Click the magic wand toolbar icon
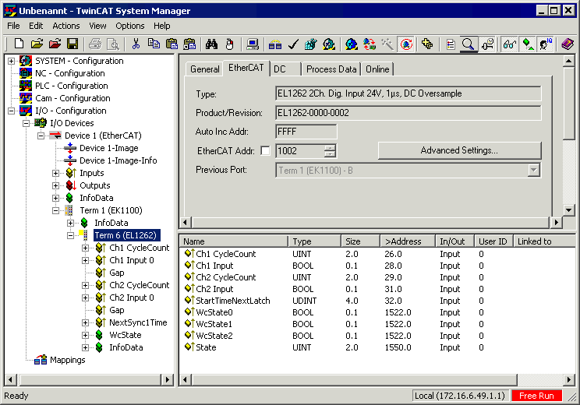Viewport: 580px width, 405px height. (387, 44)
